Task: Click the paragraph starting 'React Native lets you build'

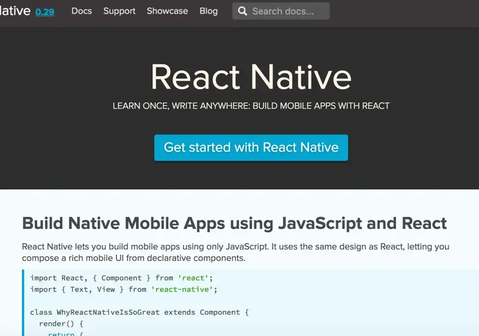Action: tap(236, 252)
